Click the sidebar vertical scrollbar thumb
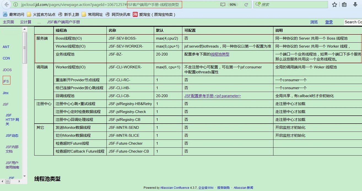 pos(25,48)
